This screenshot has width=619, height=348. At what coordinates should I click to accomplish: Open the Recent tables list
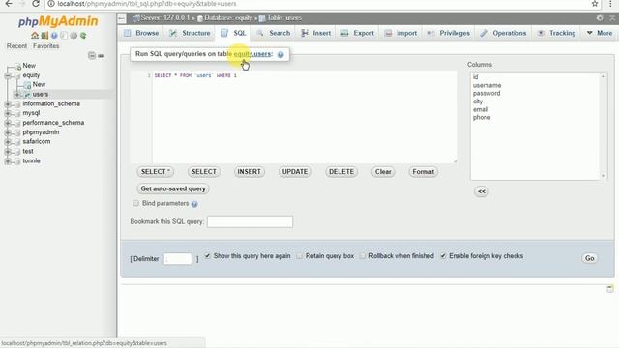[17, 46]
